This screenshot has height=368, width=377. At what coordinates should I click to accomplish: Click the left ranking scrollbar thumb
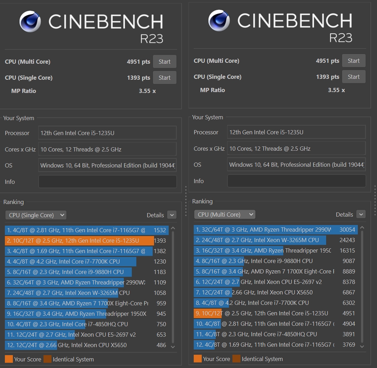pyautogui.click(x=173, y=287)
